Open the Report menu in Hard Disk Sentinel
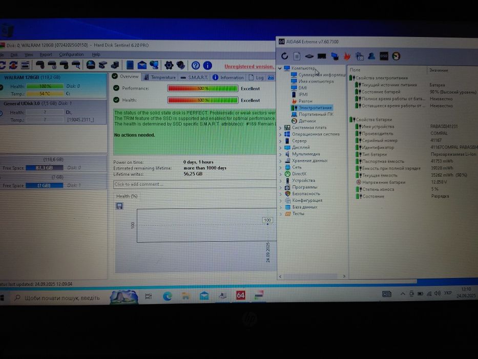 46,55
